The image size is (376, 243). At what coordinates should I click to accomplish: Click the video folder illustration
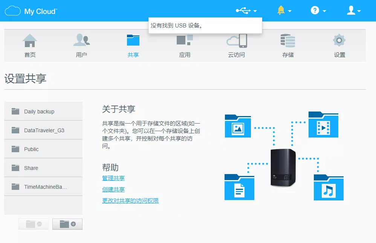click(323, 124)
